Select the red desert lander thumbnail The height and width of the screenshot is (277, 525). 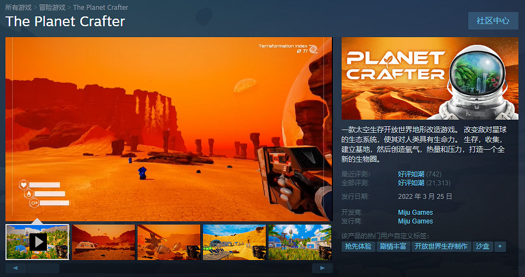click(x=104, y=242)
